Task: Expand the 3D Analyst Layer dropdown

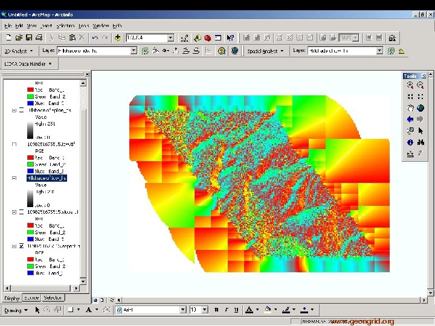Action: 134,51
